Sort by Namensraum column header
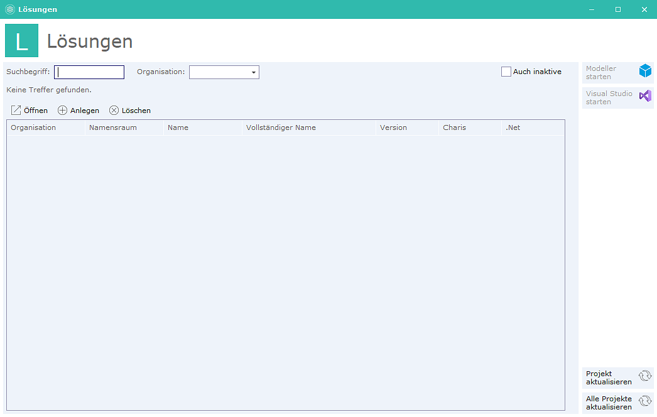Viewport: 657px width, 417px height. (x=124, y=127)
